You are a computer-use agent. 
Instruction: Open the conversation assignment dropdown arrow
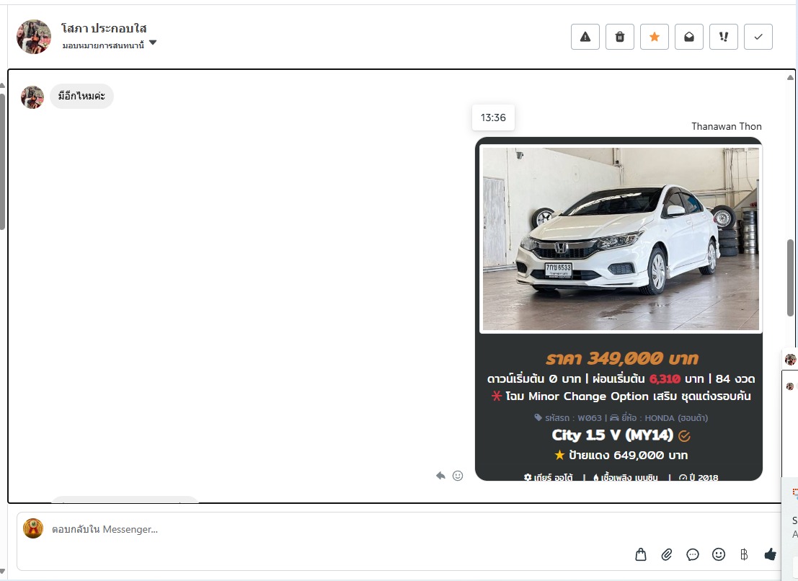tap(153, 44)
